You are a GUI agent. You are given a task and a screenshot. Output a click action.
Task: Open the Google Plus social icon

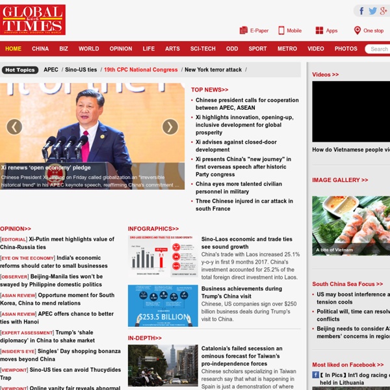[383, 11]
